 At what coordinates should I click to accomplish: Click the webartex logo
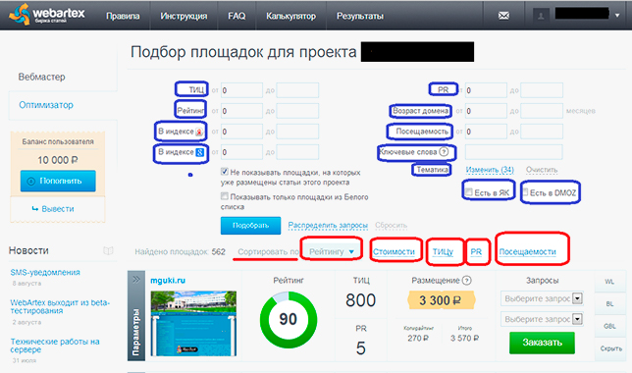47,14
